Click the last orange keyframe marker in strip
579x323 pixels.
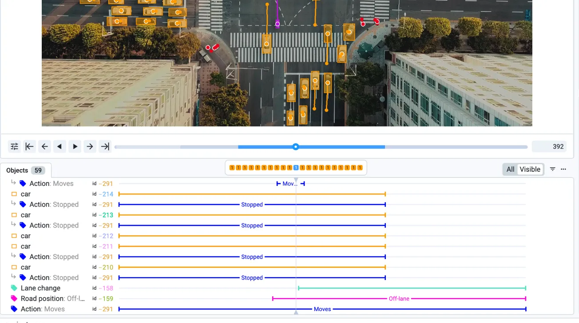tap(360, 168)
